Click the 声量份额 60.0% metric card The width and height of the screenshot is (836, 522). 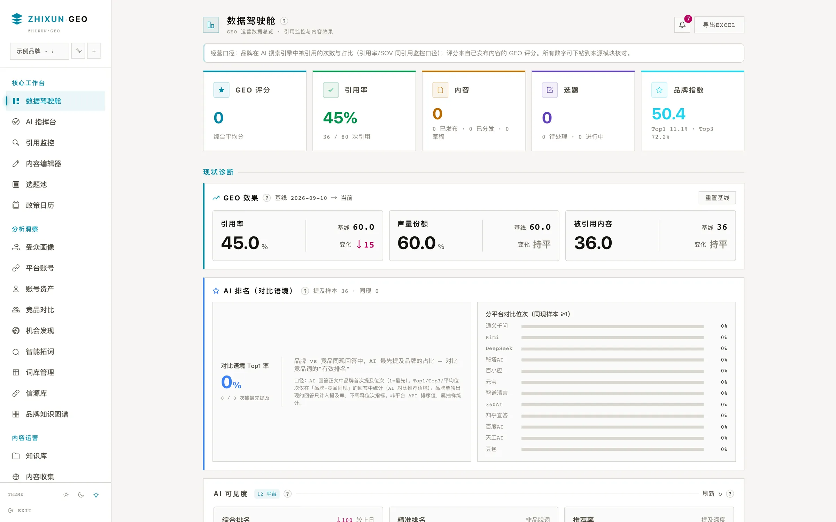pyautogui.click(x=474, y=236)
